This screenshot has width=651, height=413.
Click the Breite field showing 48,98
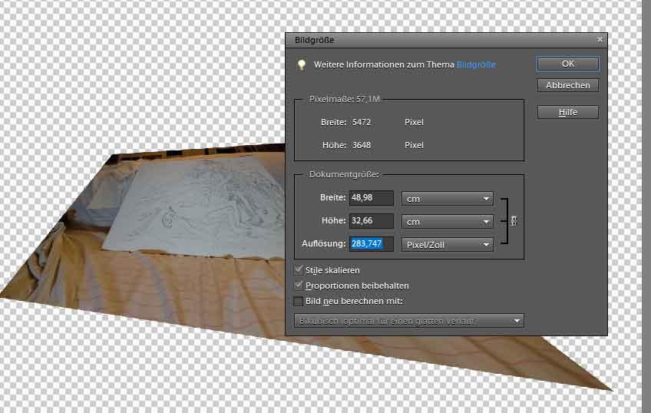tap(371, 199)
